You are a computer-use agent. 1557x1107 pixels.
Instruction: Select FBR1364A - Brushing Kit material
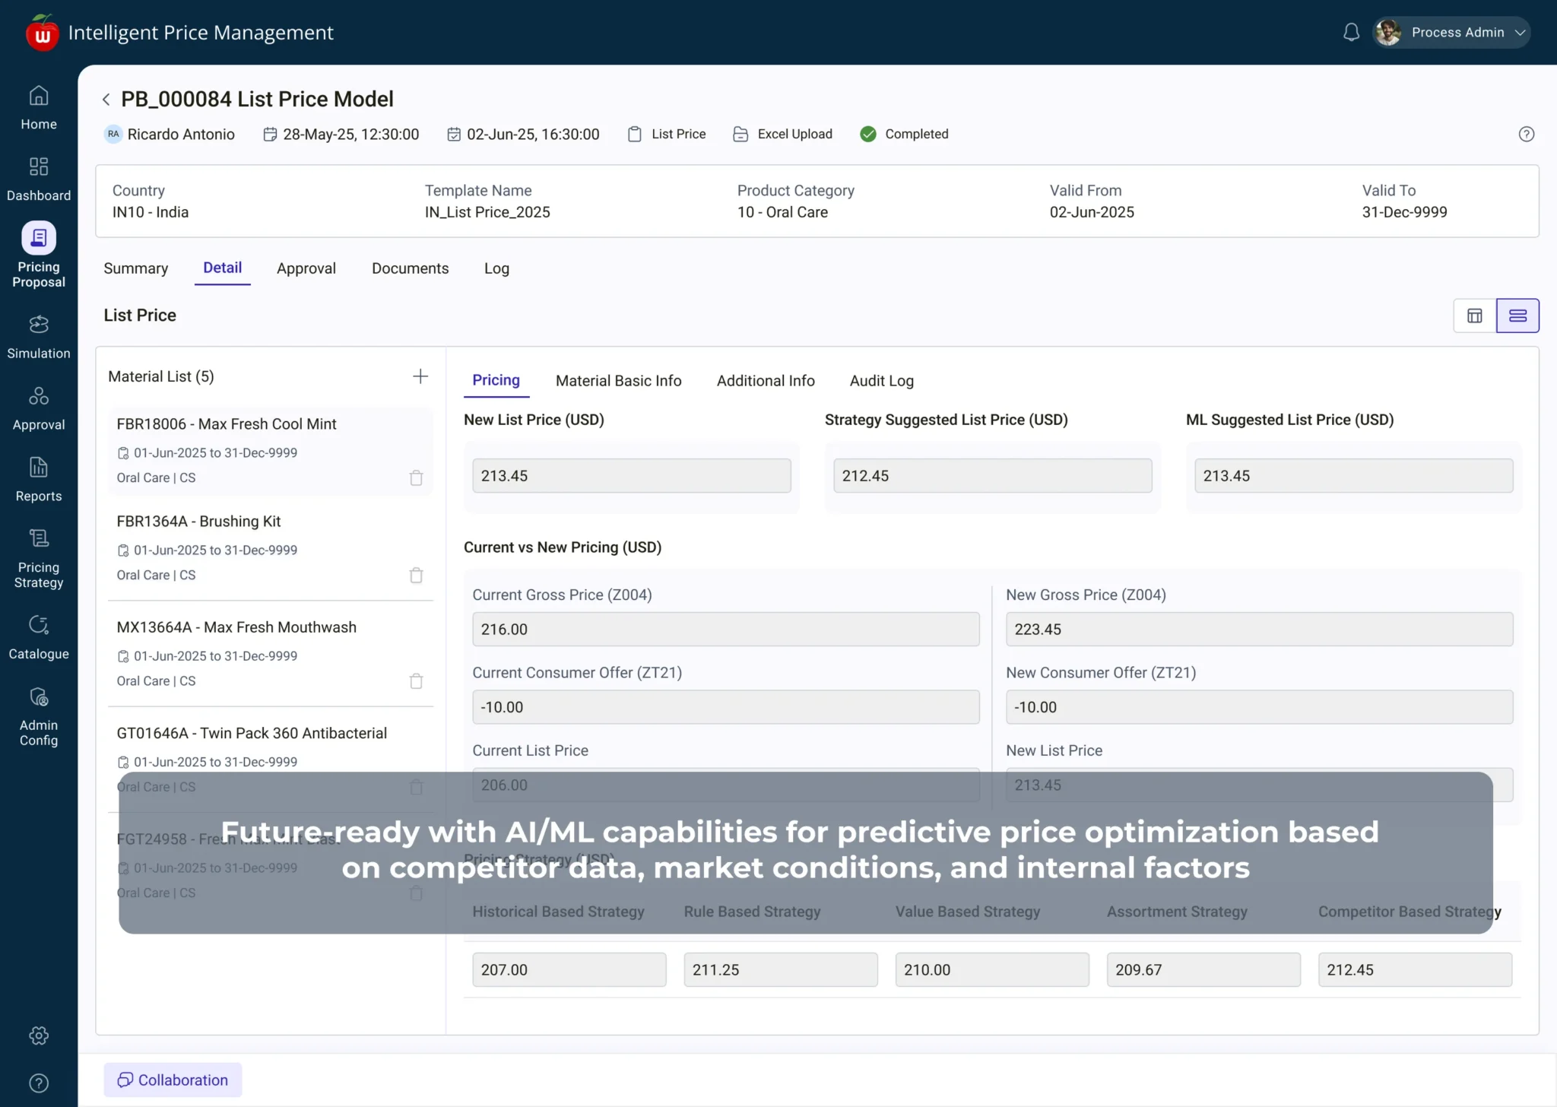271,548
